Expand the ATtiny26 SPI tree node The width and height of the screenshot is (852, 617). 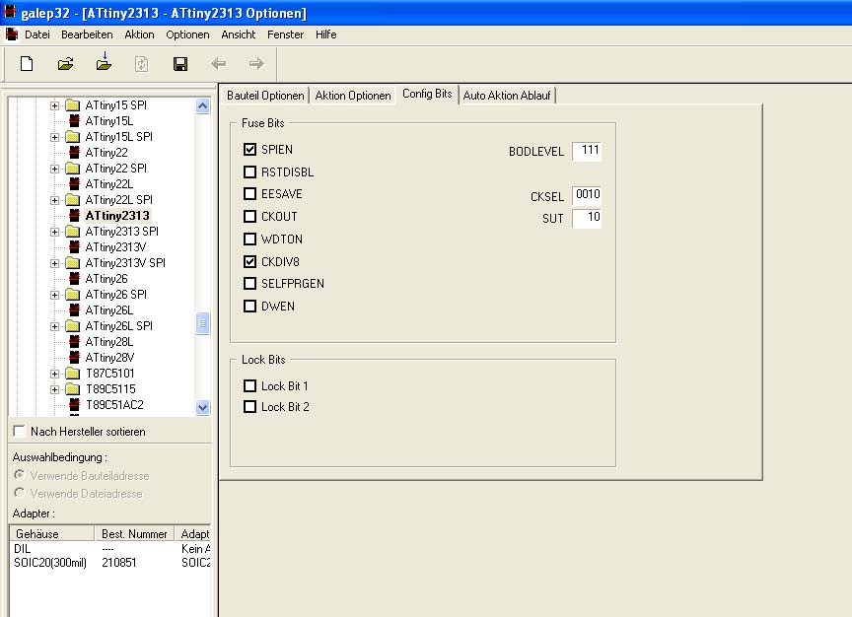pyautogui.click(x=55, y=295)
